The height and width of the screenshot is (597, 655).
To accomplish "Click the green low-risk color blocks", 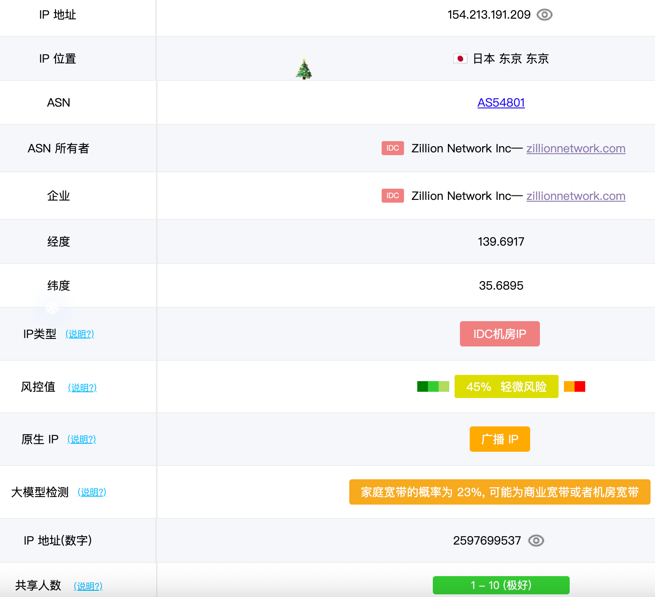I will [433, 386].
